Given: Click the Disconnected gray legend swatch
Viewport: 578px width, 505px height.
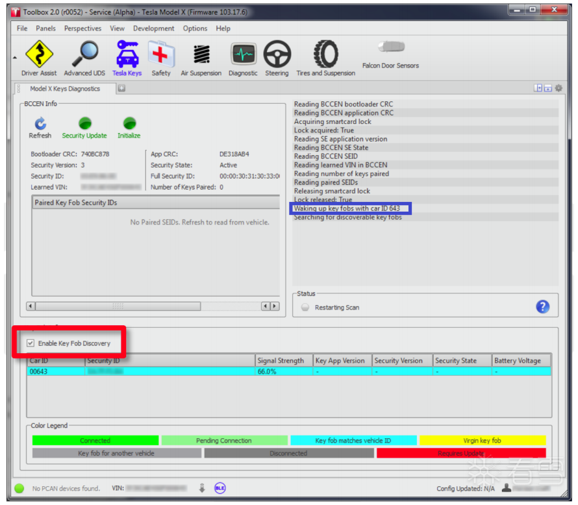Looking at the screenshot, I should pos(288,453).
